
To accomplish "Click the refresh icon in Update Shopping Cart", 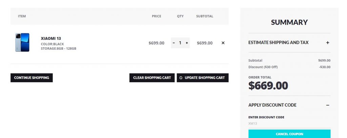I will [x=181, y=78].
